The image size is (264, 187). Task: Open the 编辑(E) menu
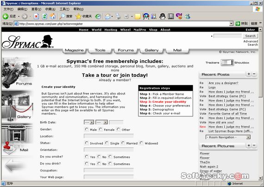pyautogui.click(x=22, y=9)
